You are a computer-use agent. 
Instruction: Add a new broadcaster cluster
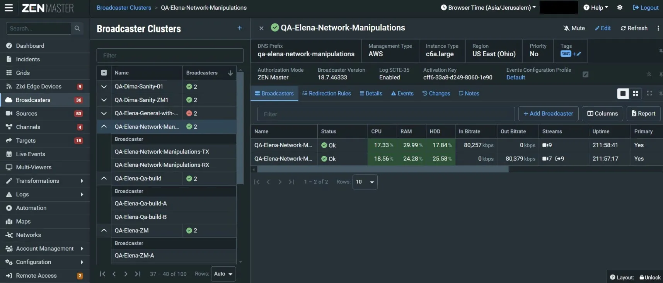240,28
